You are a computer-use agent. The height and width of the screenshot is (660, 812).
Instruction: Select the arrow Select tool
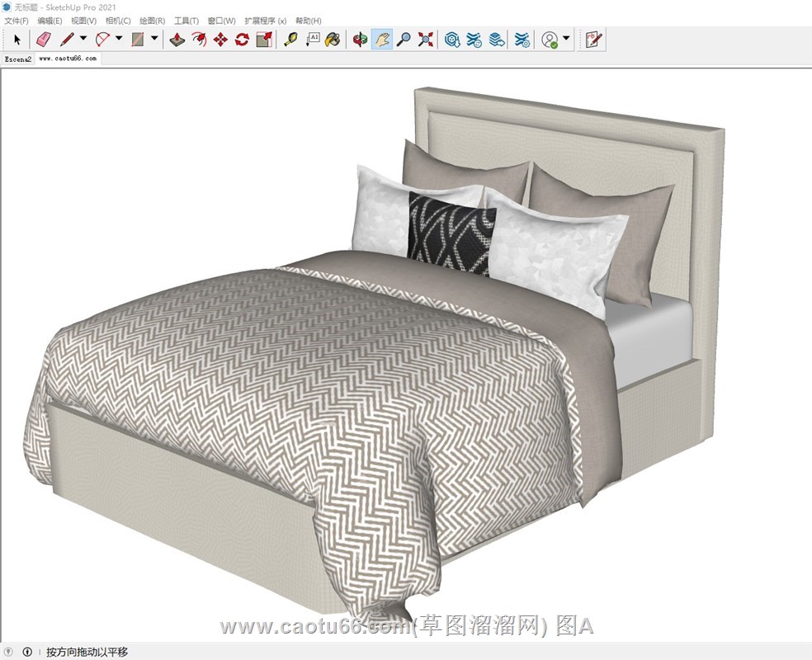(17, 39)
